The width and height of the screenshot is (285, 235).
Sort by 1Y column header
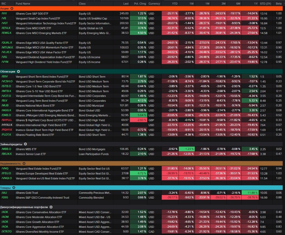(x=256, y=4)
